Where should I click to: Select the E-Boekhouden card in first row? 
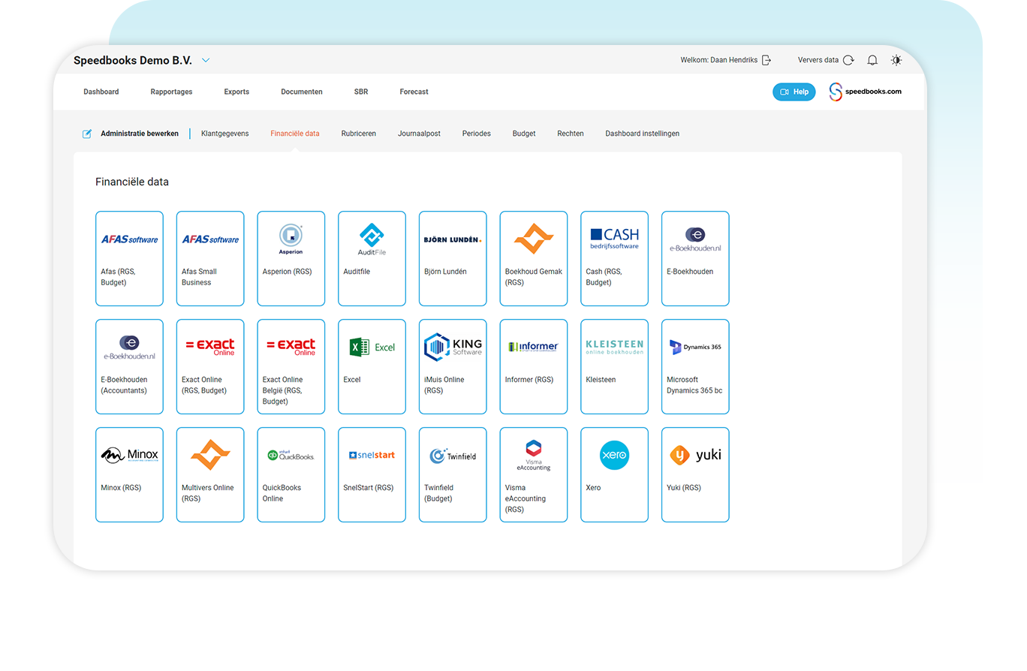tap(695, 258)
